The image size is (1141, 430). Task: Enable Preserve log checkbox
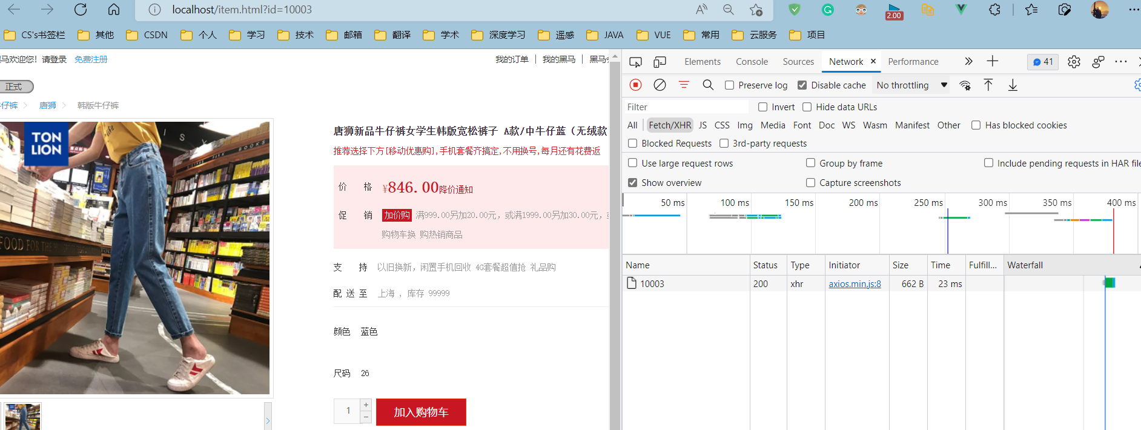730,85
